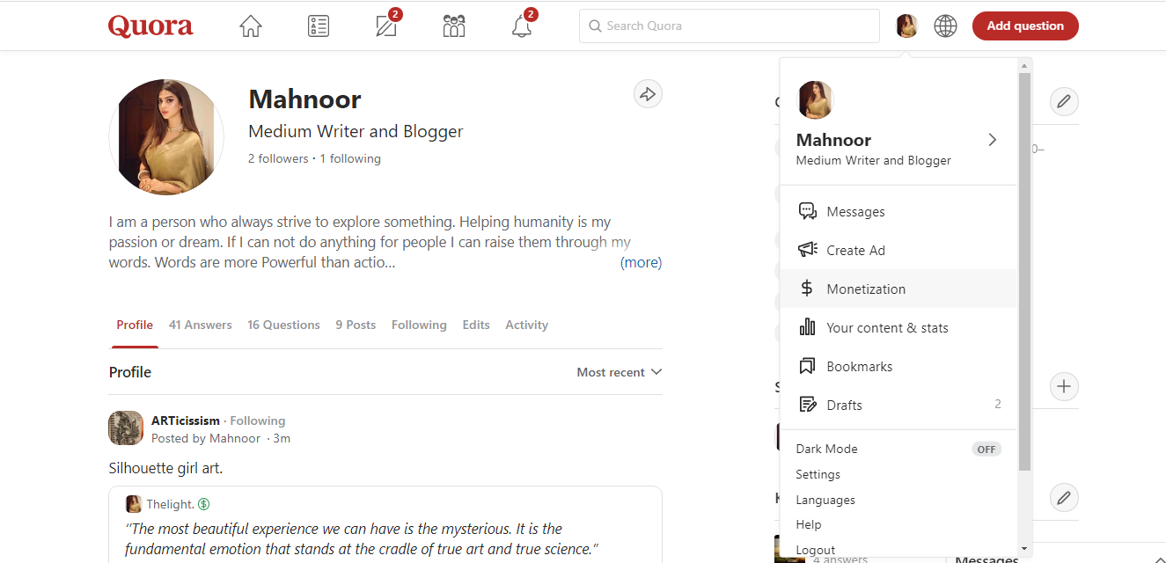1166x563 pixels.
Task: Click the Create Ad megaphone icon
Action: (807, 250)
